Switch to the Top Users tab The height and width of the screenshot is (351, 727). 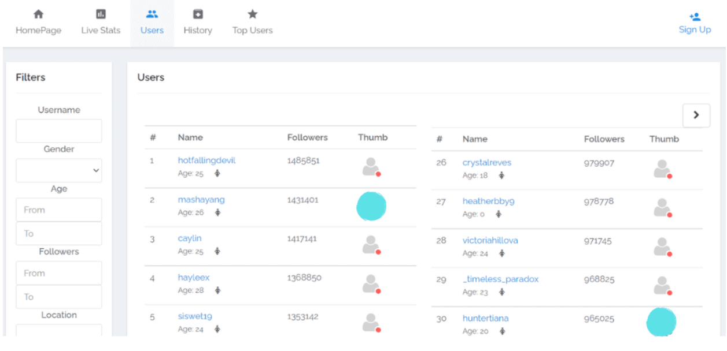pyautogui.click(x=252, y=23)
